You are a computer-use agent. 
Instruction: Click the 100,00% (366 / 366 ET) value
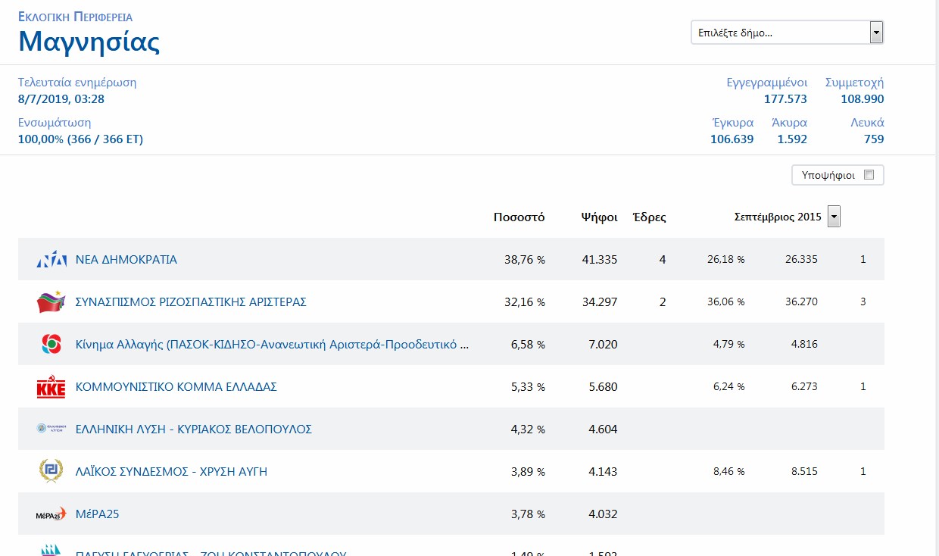pos(80,139)
